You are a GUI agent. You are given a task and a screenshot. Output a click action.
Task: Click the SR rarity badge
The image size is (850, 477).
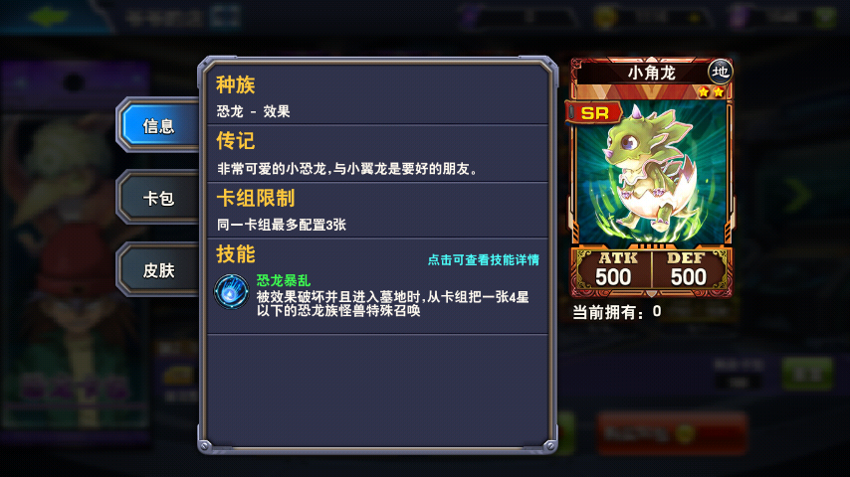click(594, 112)
